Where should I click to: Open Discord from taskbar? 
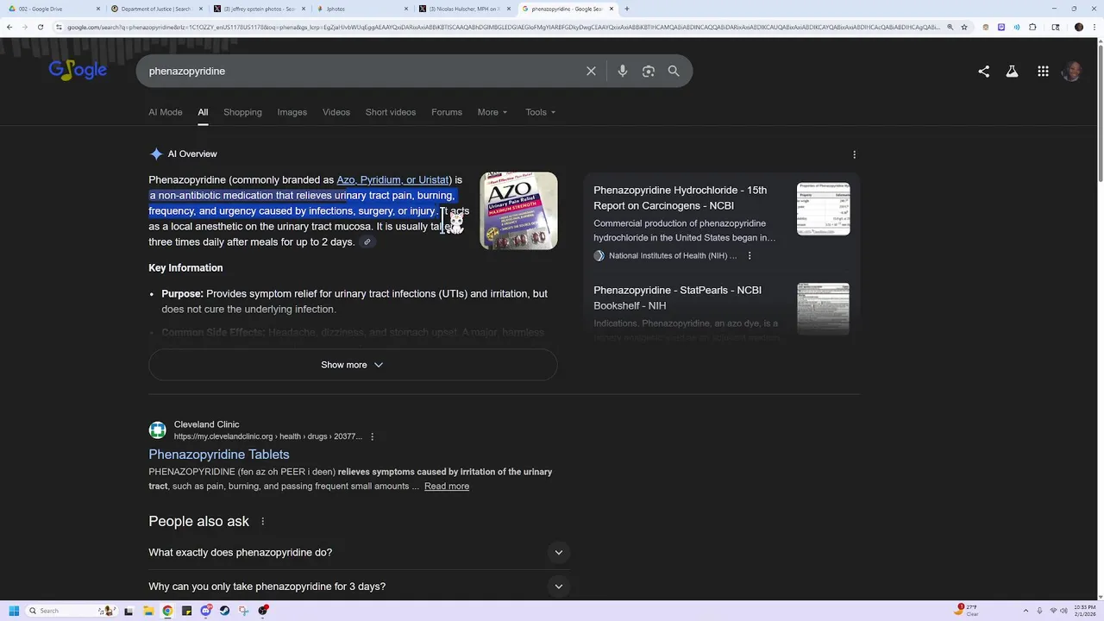pyautogui.click(x=206, y=611)
